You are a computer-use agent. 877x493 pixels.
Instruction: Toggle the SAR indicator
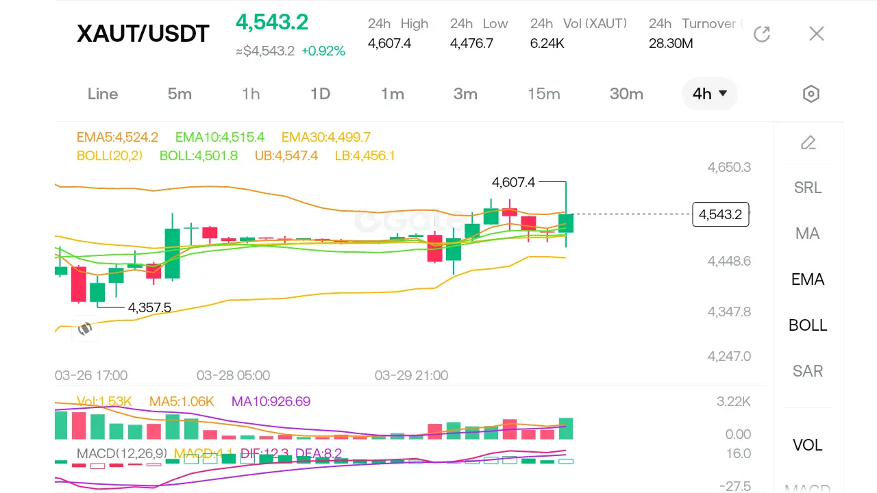(x=808, y=371)
